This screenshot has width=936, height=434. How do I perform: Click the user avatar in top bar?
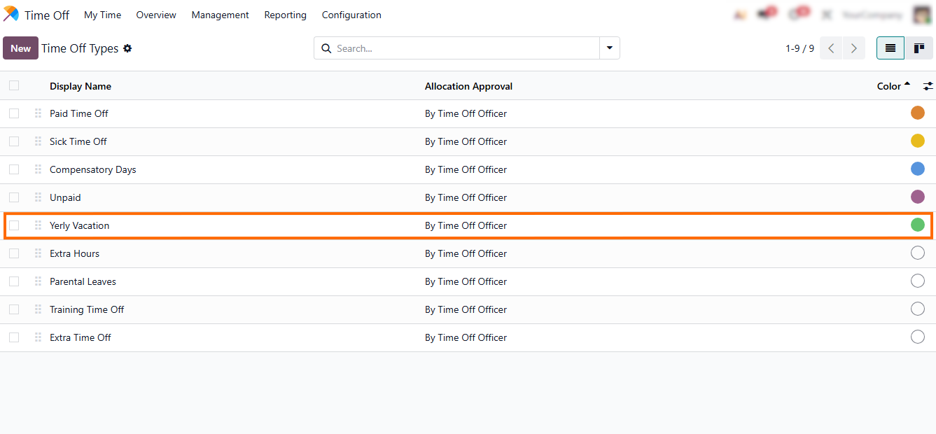[922, 14]
